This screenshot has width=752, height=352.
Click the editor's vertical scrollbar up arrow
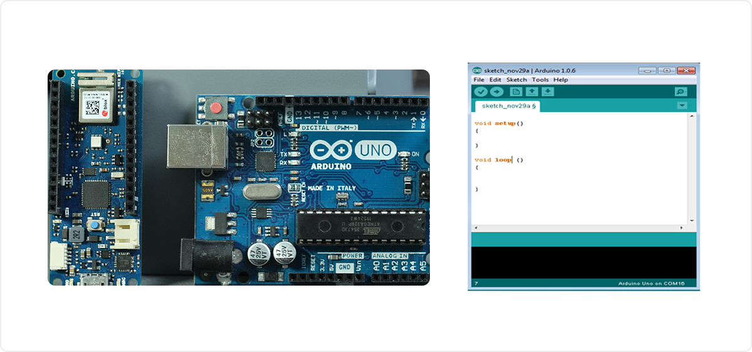tap(692, 117)
